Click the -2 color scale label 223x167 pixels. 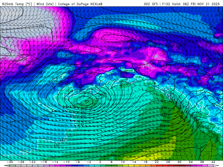point(89,162)
